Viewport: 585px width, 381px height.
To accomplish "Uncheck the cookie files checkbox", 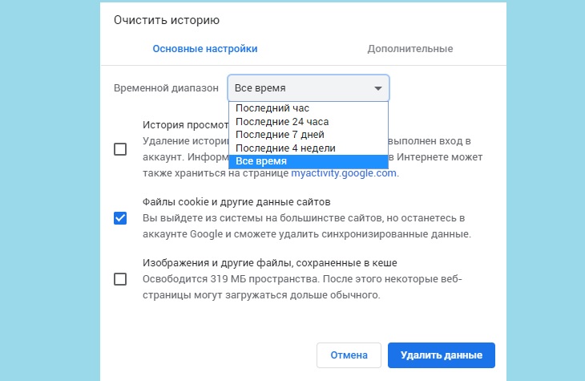I will 120,218.
